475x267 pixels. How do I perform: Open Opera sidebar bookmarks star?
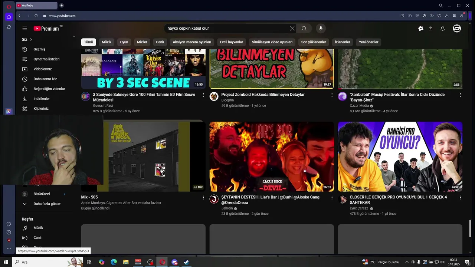(x=9, y=27)
